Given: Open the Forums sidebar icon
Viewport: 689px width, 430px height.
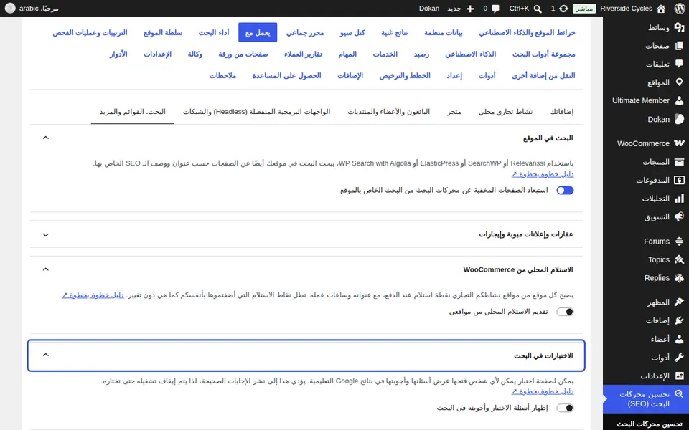Looking at the screenshot, I should [679, 242].
